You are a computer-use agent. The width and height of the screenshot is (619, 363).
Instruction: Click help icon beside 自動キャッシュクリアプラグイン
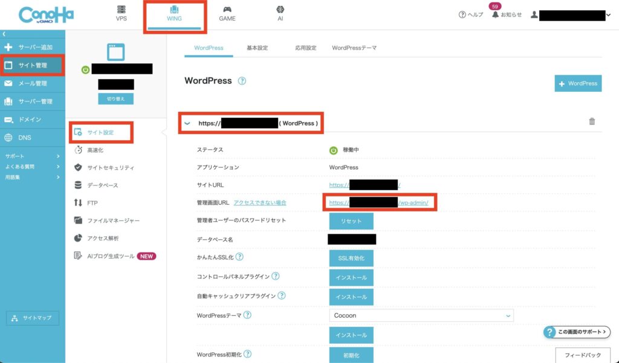(x=282, y=295)
